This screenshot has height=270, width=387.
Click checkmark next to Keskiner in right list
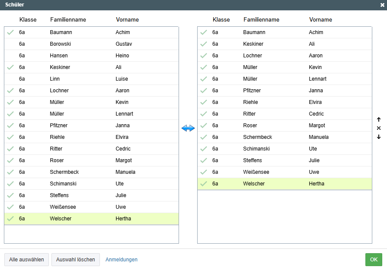coord(204,44)
